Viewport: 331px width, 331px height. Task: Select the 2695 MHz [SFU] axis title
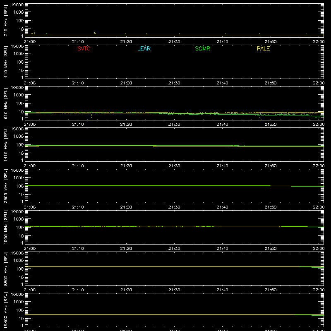pyautogui.click(x=5, y=186)
